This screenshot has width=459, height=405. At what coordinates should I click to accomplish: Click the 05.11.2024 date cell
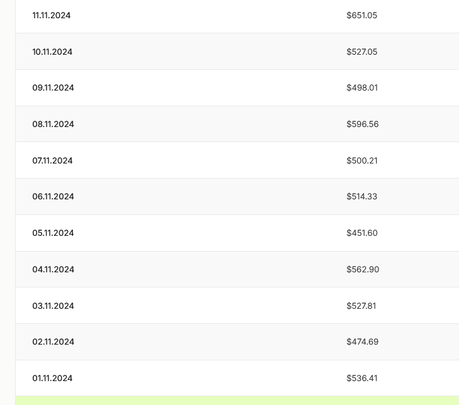pos(53,233)
